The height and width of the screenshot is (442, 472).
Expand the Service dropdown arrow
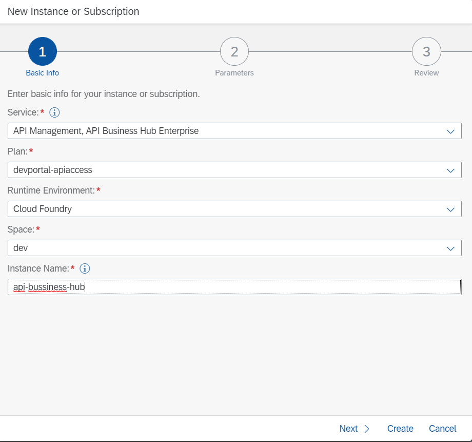pyautogui.click(x=450, y=131)
